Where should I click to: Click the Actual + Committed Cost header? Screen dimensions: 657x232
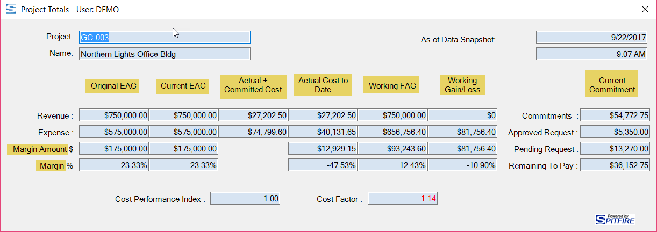(x=253, y=85)
